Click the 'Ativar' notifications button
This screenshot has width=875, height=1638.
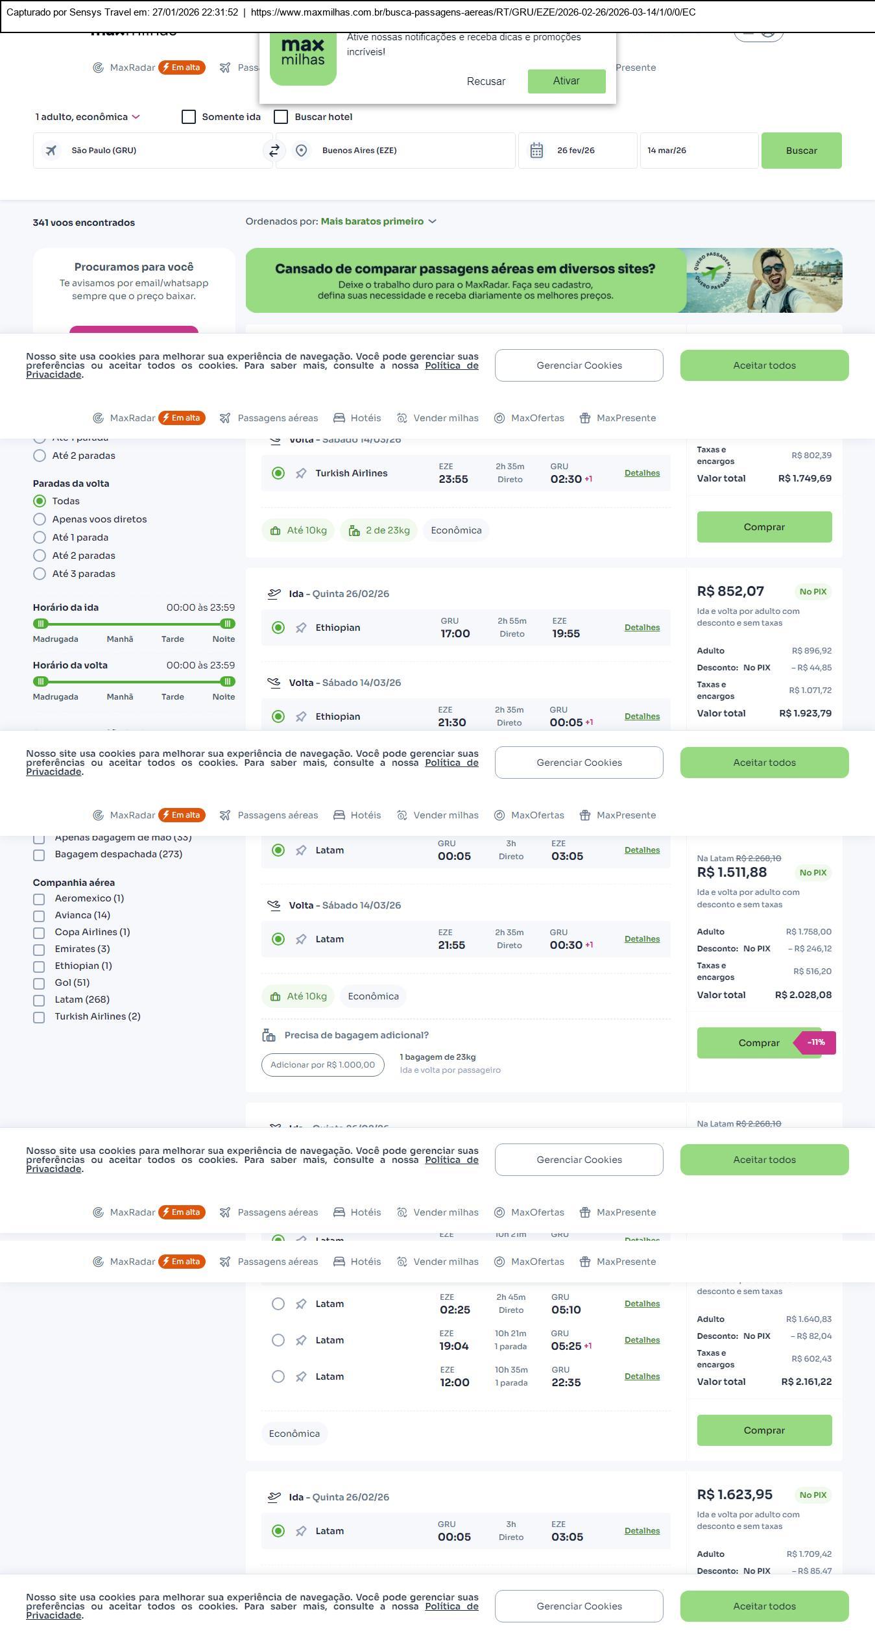[566, 81]
